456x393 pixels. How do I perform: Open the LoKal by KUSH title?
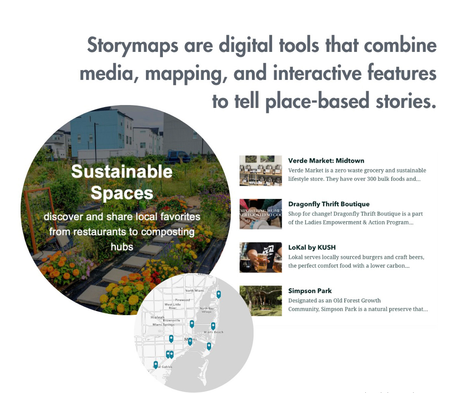(x=312, y=248)
